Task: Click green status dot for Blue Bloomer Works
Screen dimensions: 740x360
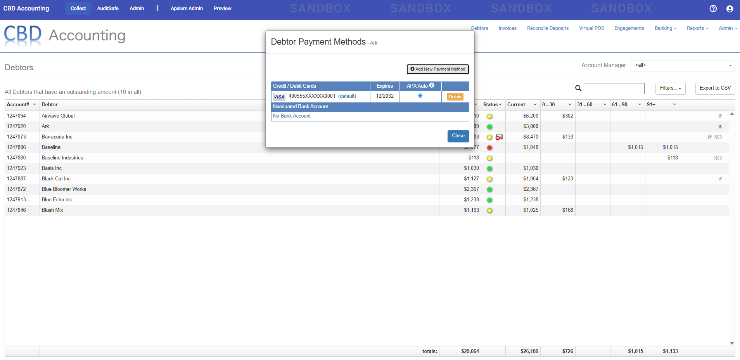Action: pos(489,189)
